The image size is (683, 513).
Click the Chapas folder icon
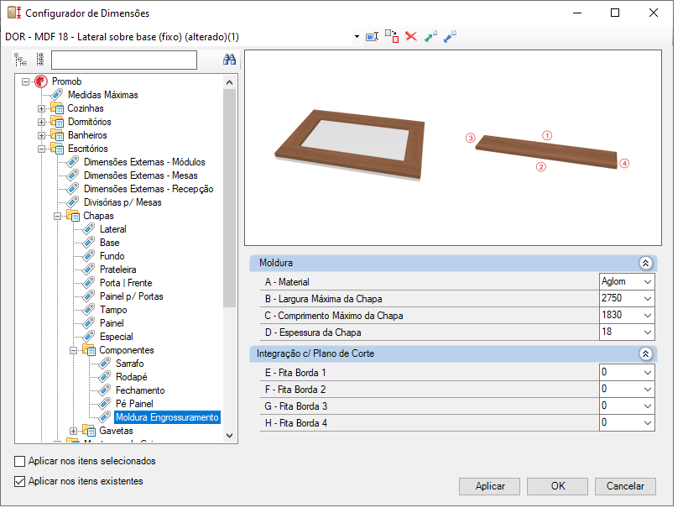coord(73,216)
